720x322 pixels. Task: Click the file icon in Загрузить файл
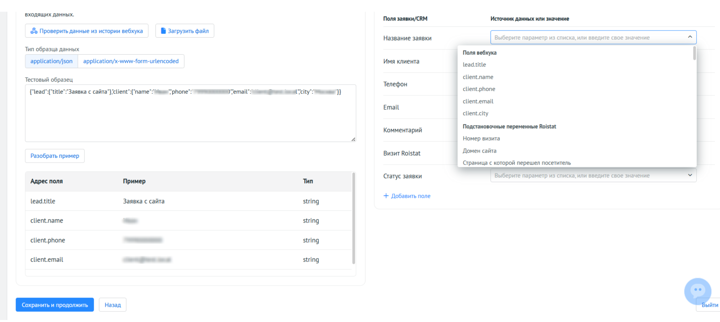click(163, 31)
